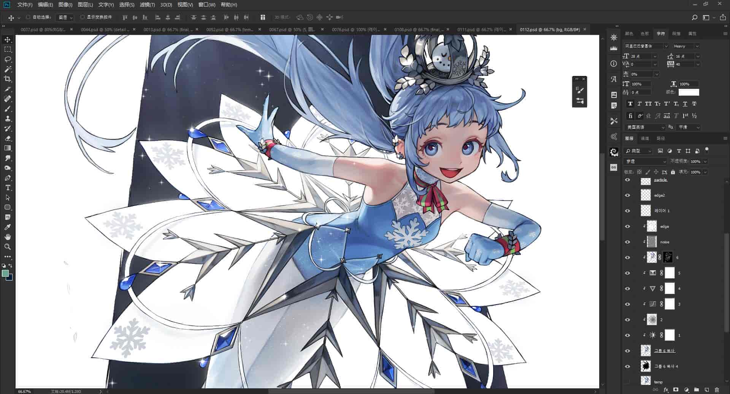Show the hidden temp layer
730x394 pixels.
[x=628, y=381]
